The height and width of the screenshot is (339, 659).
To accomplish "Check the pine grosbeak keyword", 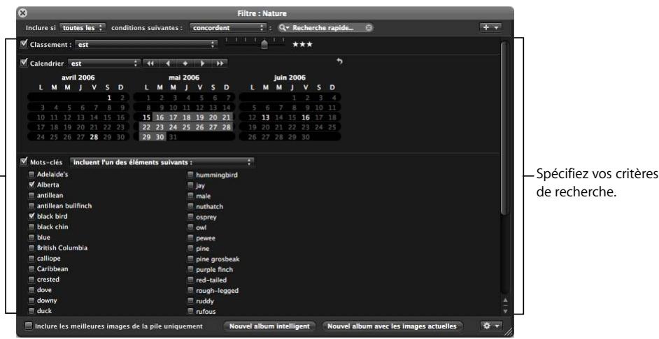I will (190, 259).
